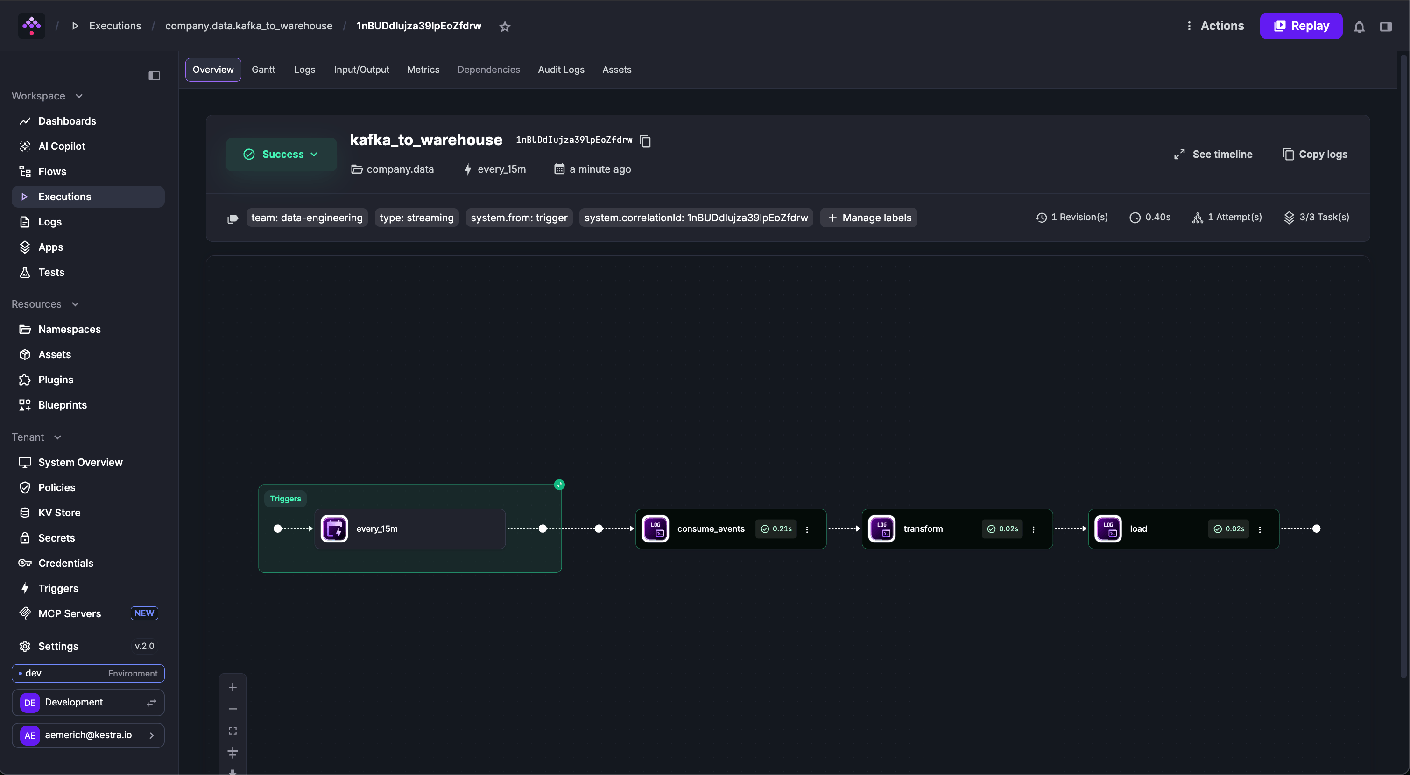
Task: Click the every_15m trigger node
Action: click(x=410, y=528)
